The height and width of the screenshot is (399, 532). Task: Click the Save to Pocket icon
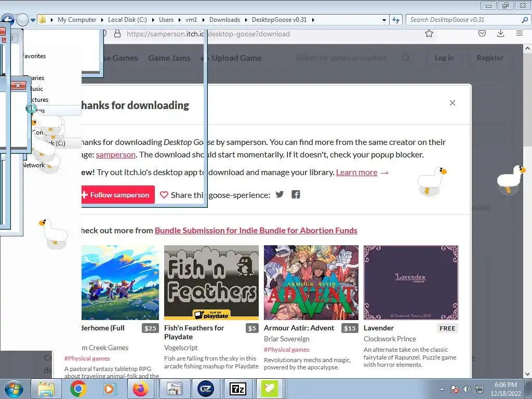coord(482,33)
